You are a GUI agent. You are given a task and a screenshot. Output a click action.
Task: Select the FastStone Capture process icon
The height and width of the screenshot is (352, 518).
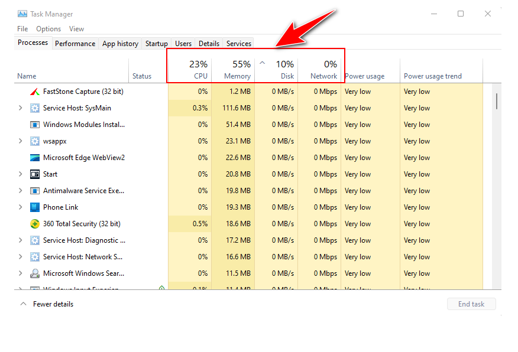pyautogui.click(x=35, y=92)
